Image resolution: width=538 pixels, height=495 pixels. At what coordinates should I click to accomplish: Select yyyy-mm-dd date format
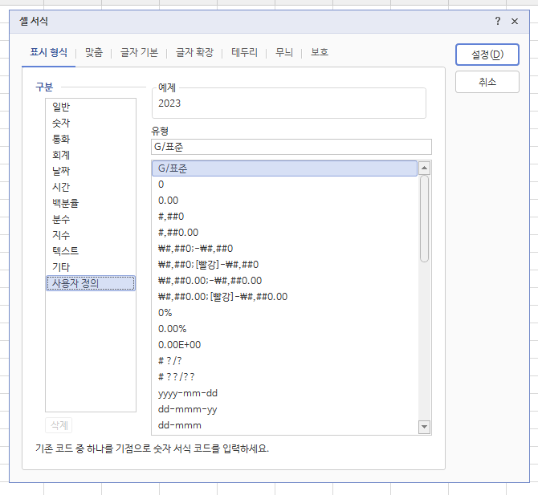[284, 393]
